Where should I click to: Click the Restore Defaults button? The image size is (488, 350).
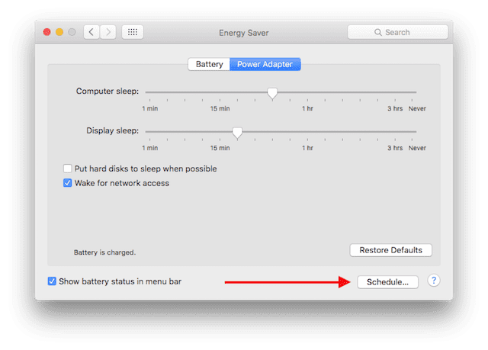[390, 250]
